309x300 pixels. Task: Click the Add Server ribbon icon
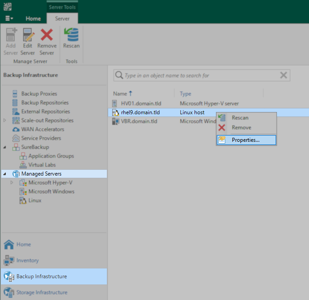tap(11, 36)
